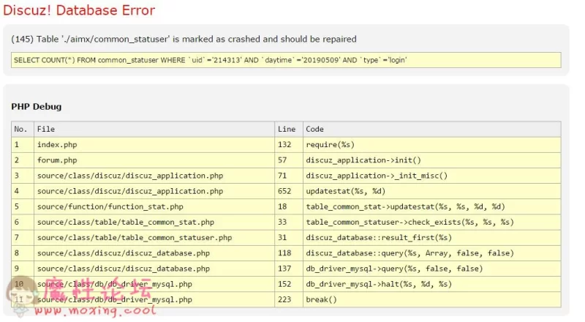
Task: Click the db_driver_mysql->query code cell
Action: 432,269
